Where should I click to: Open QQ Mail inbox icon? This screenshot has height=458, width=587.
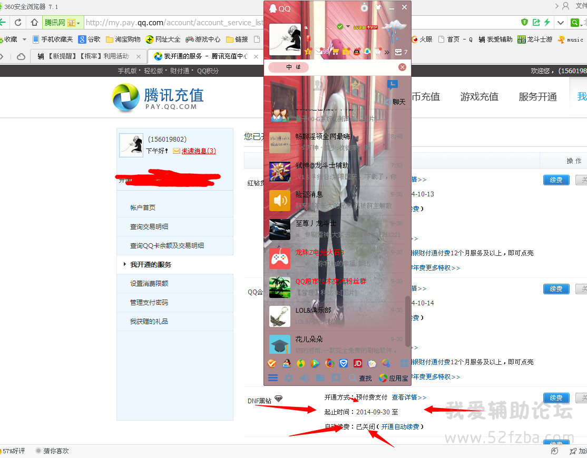pyautogui.click(x=319, y=52)
